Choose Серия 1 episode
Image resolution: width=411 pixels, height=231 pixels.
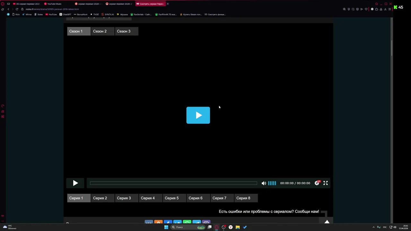79,198
